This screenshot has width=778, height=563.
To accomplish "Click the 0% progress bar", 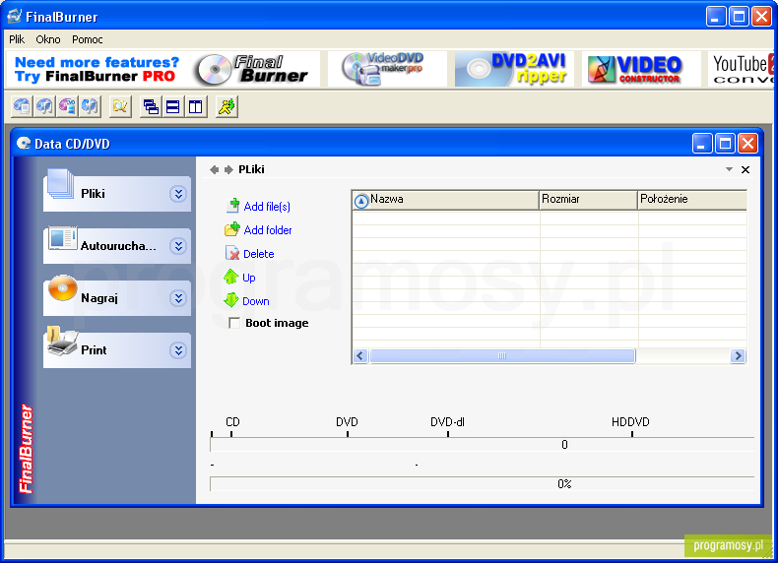I will coord(483,484).
